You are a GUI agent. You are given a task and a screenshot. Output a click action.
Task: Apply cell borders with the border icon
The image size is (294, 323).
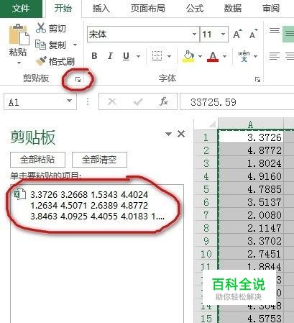157,56
